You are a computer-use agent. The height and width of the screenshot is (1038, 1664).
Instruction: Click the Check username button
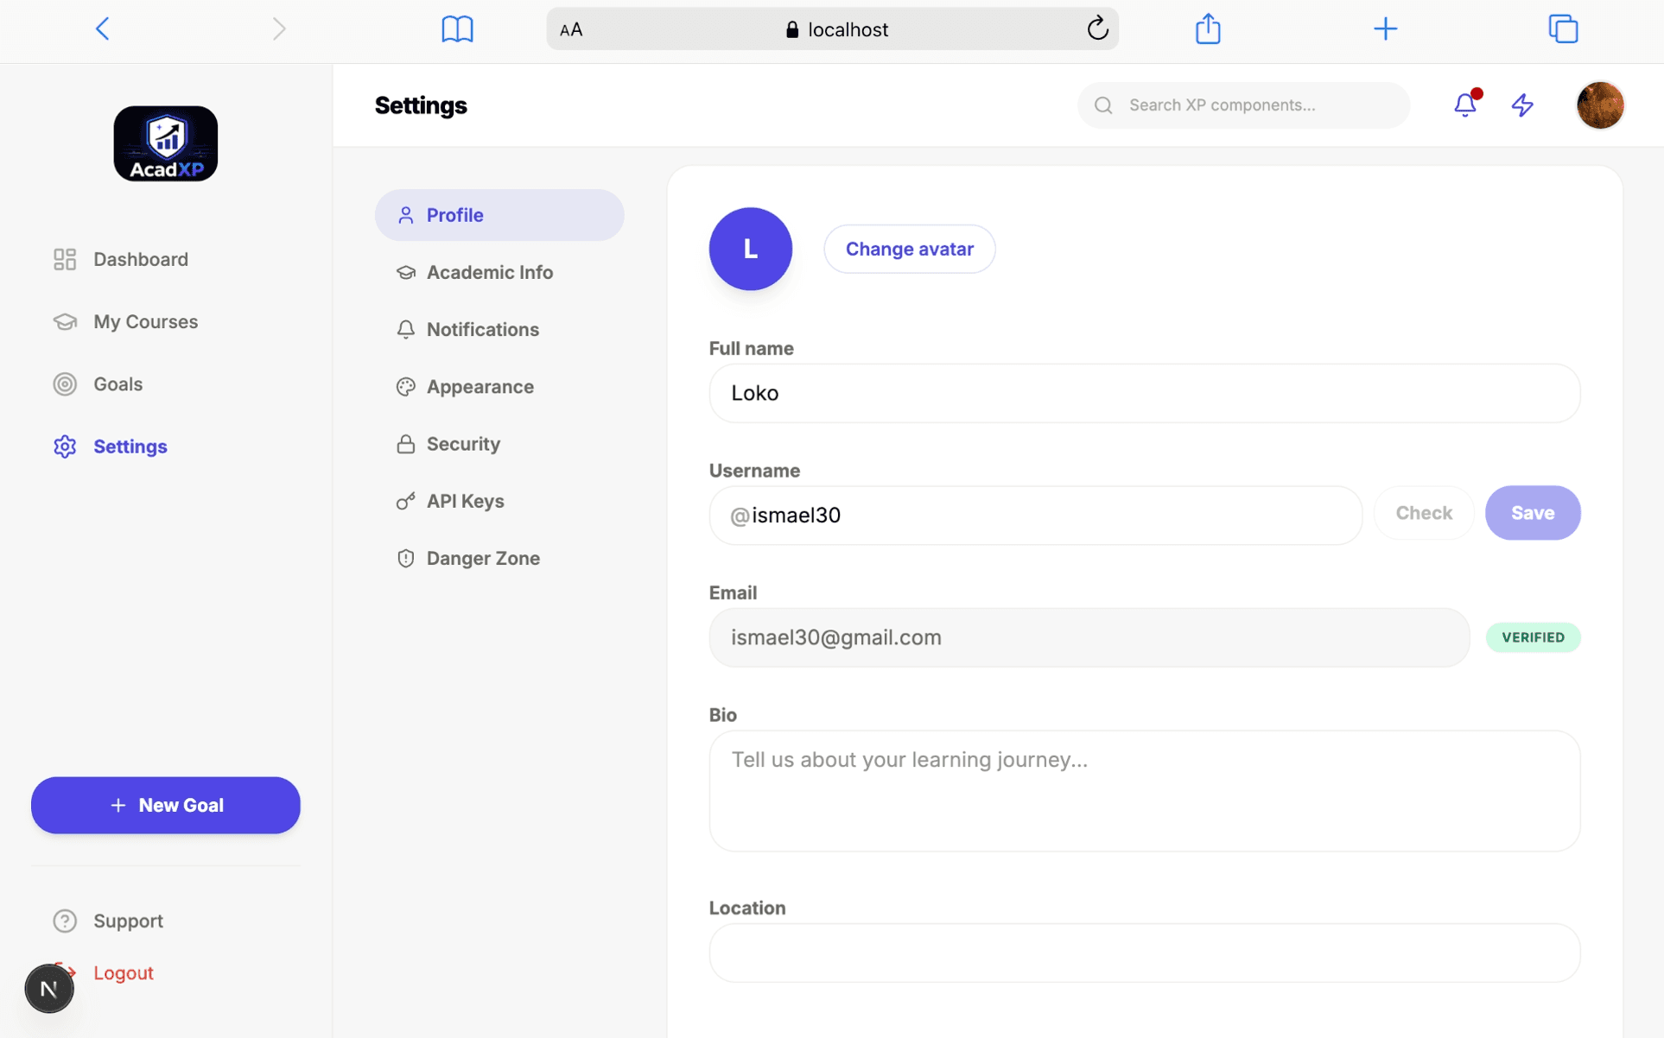pyautogui.click(x=1423, y=513)
